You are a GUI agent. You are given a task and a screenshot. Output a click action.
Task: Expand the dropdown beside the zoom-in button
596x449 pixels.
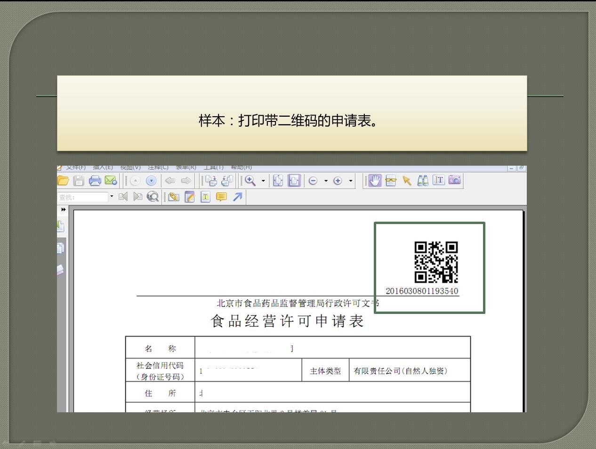coord(351,181)
